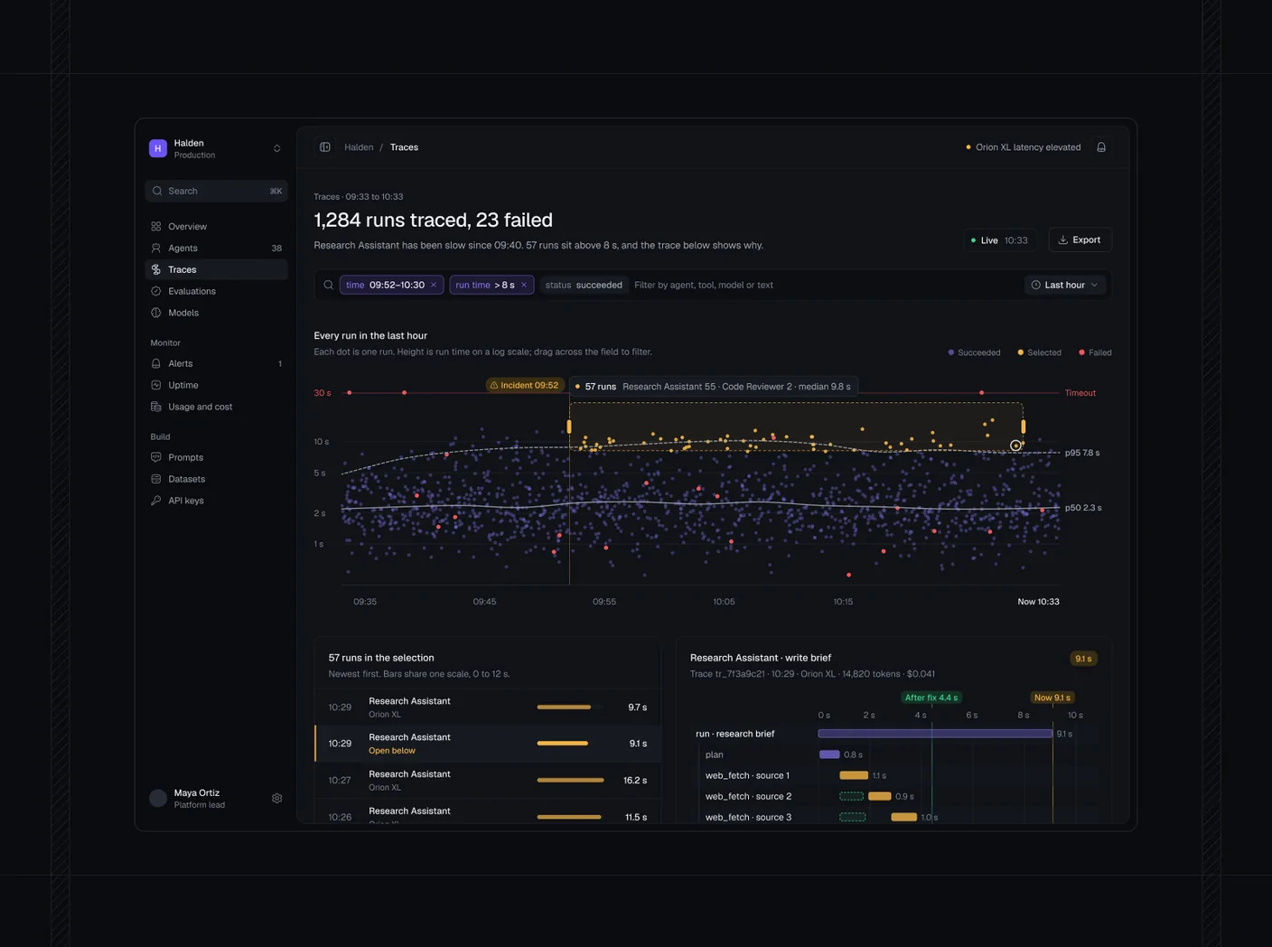Click the left handle of chart selection
1272x947 pixels.
[569, 427]
